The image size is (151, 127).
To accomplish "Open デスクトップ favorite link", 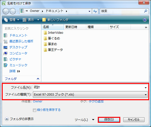I will [x=18, y=47].
